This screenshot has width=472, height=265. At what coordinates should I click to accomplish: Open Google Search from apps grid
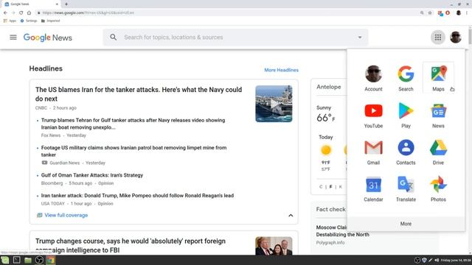point(406,78)
